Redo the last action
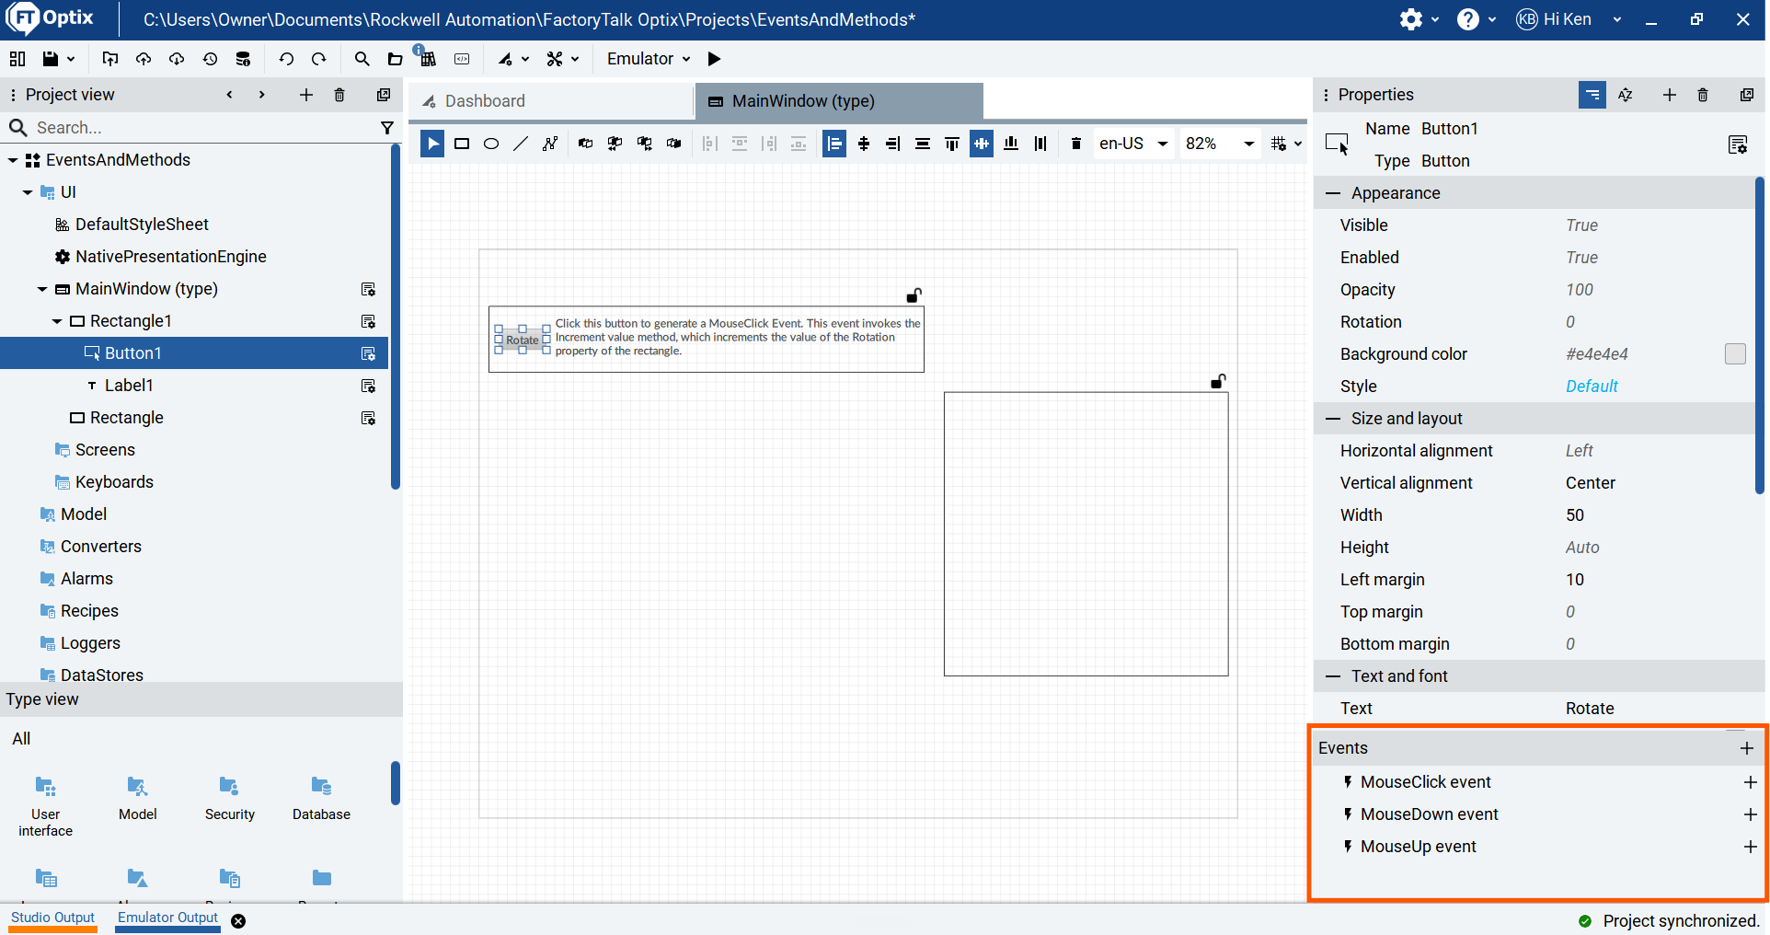1770x935 pixels. 319,59
